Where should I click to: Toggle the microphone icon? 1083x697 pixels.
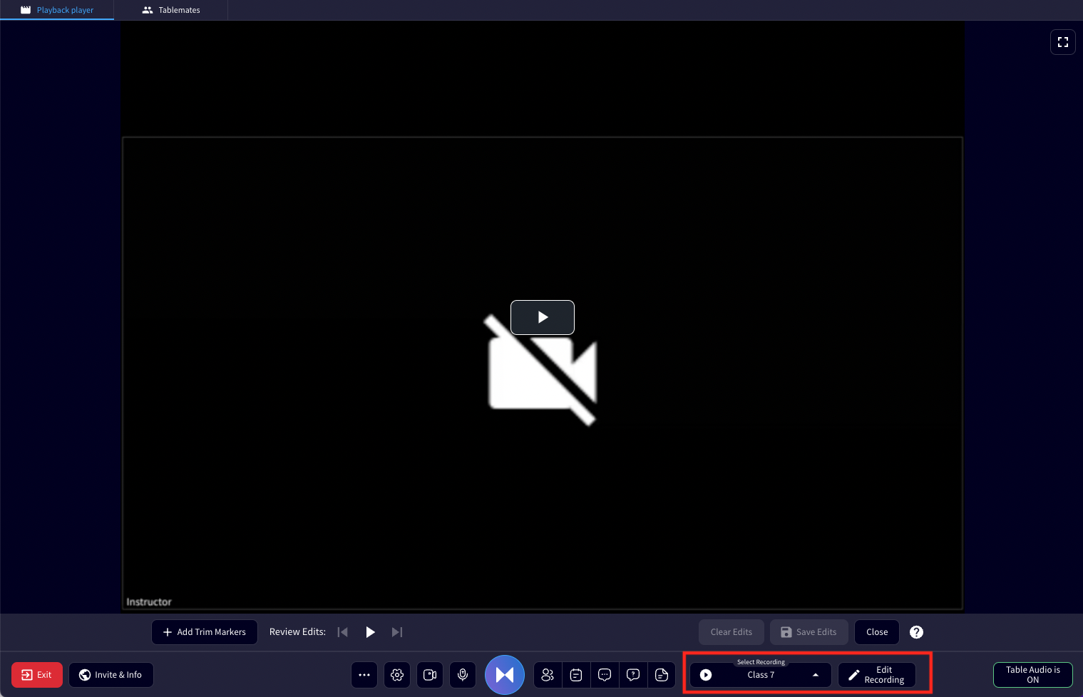pyautogui.click(x=463, y=675)
